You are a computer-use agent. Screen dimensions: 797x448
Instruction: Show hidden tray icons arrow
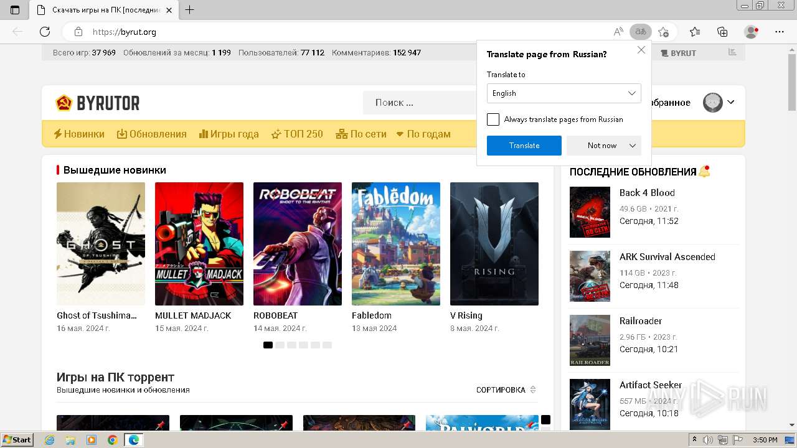(694, 440)
